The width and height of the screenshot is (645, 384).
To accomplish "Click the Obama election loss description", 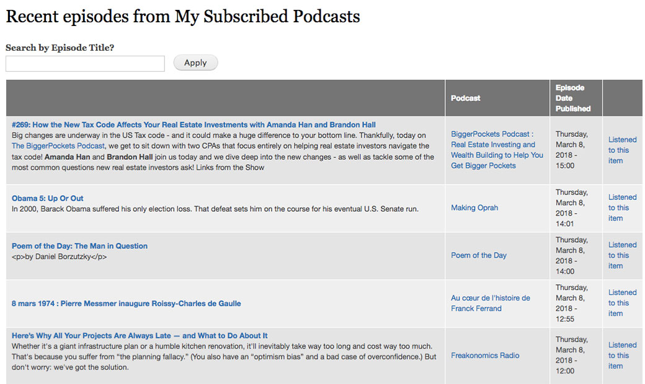I will click(215, 209).
